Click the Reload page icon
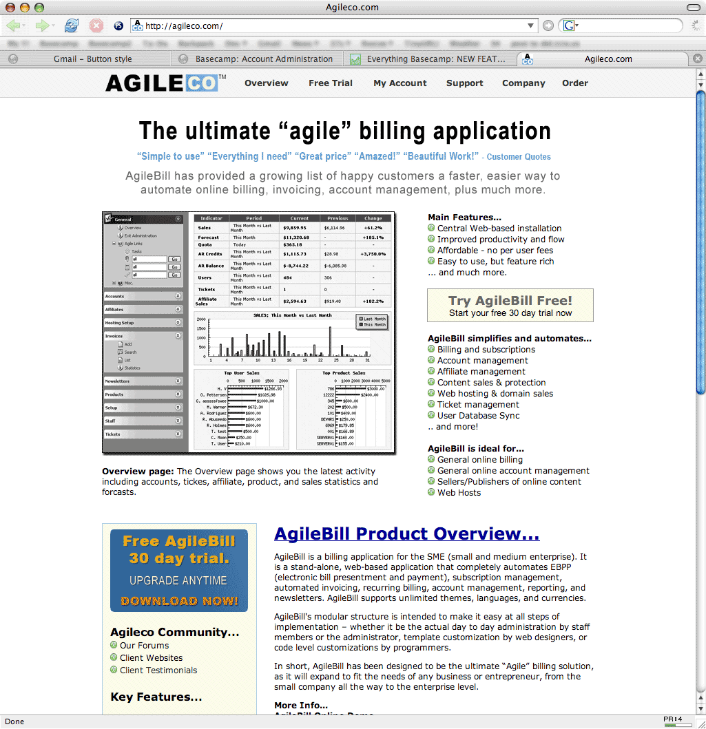Viewport: 706px width, 729px height. click(71, 25)
